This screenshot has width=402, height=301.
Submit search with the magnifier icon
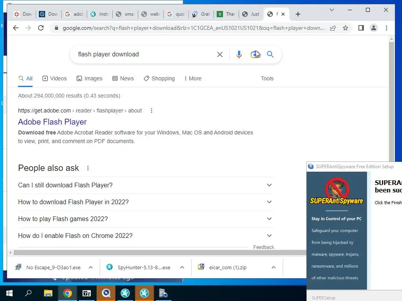tap(270, 54)
